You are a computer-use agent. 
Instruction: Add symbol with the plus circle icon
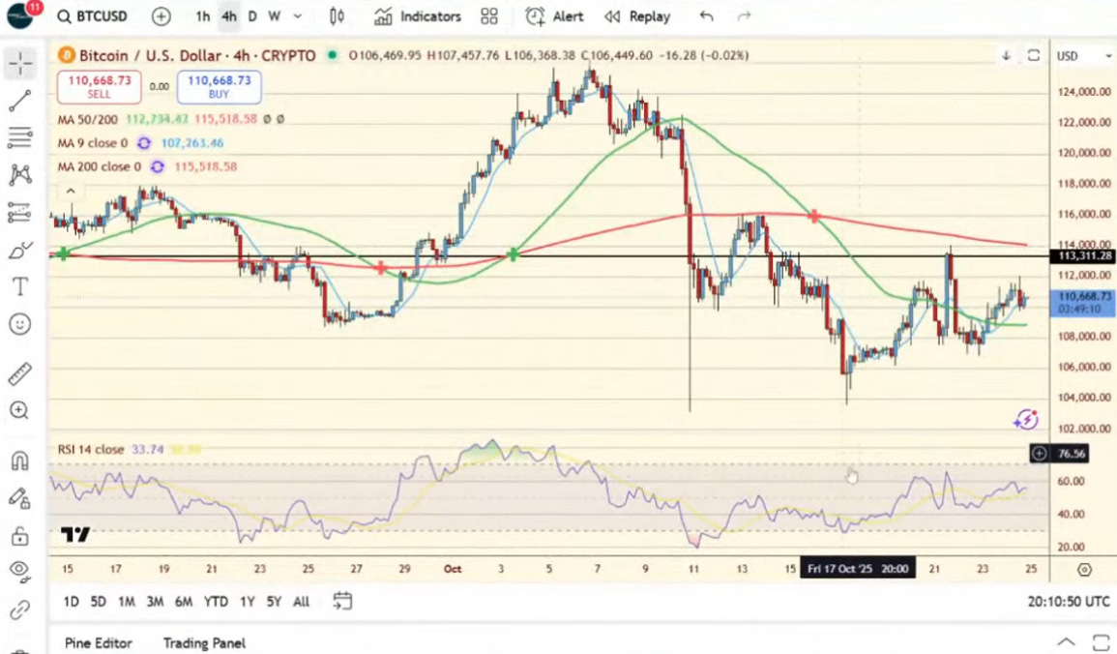click(161, 15)
